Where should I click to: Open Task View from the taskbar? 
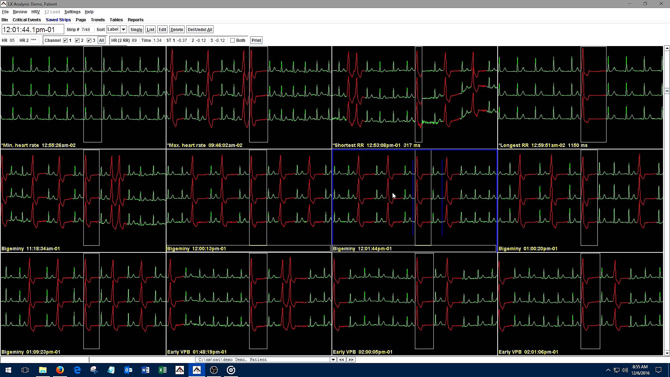(x=25, y=370)
